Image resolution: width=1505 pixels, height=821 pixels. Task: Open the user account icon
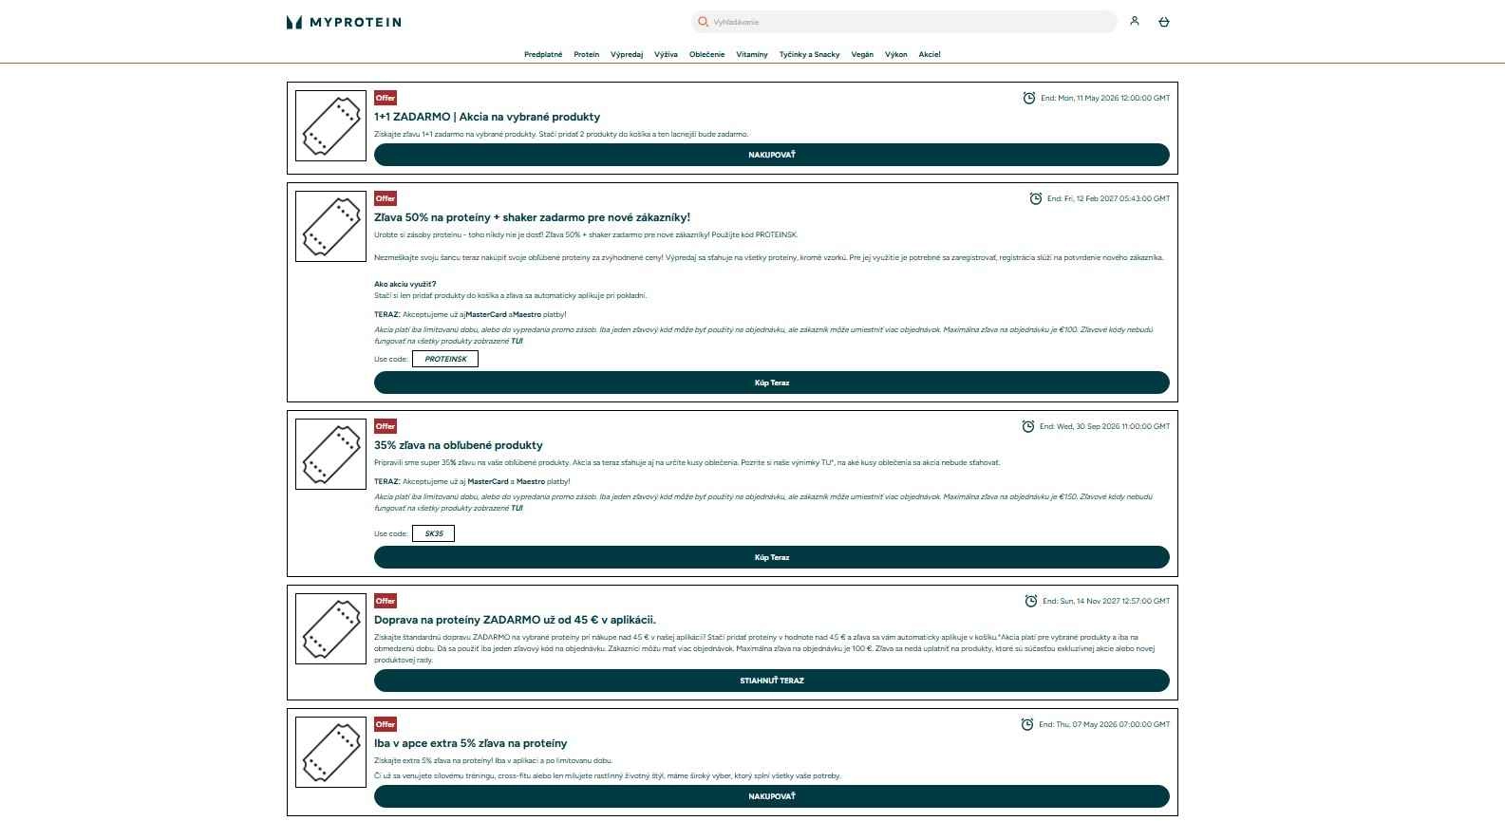point(1134,21)
